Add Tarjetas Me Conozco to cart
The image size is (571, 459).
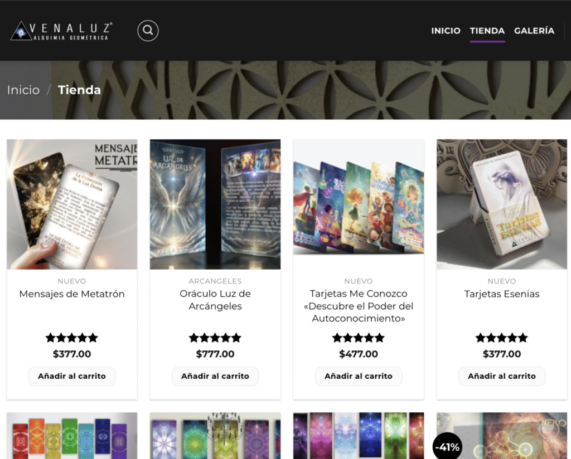(359, 376)
